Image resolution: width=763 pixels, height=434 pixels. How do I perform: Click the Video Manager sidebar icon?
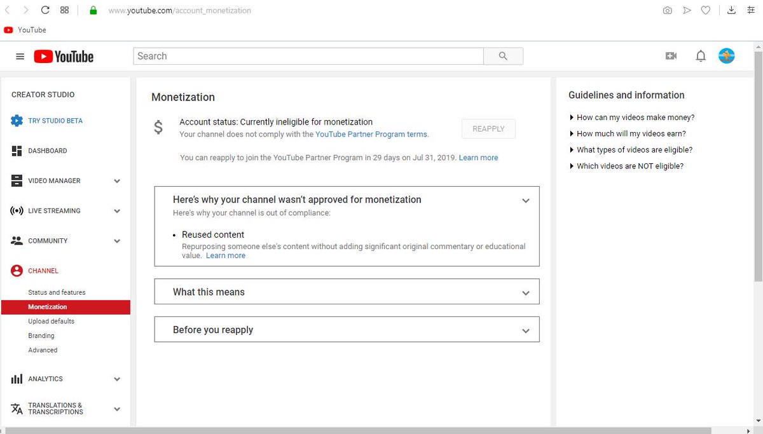17,180
